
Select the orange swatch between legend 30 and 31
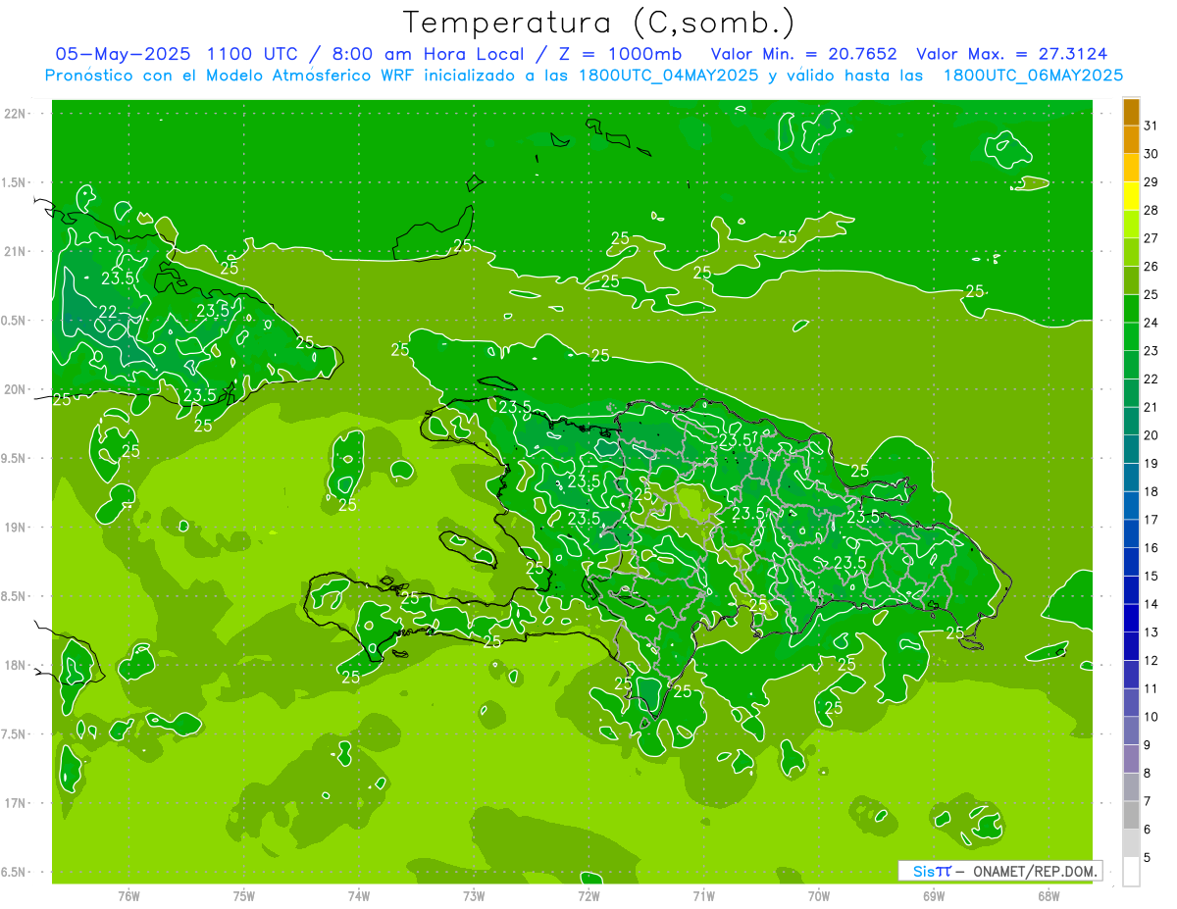point(1131,139)
